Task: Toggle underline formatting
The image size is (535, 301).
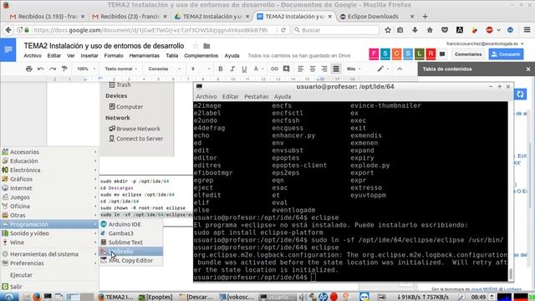Action: tap(244, 69)
